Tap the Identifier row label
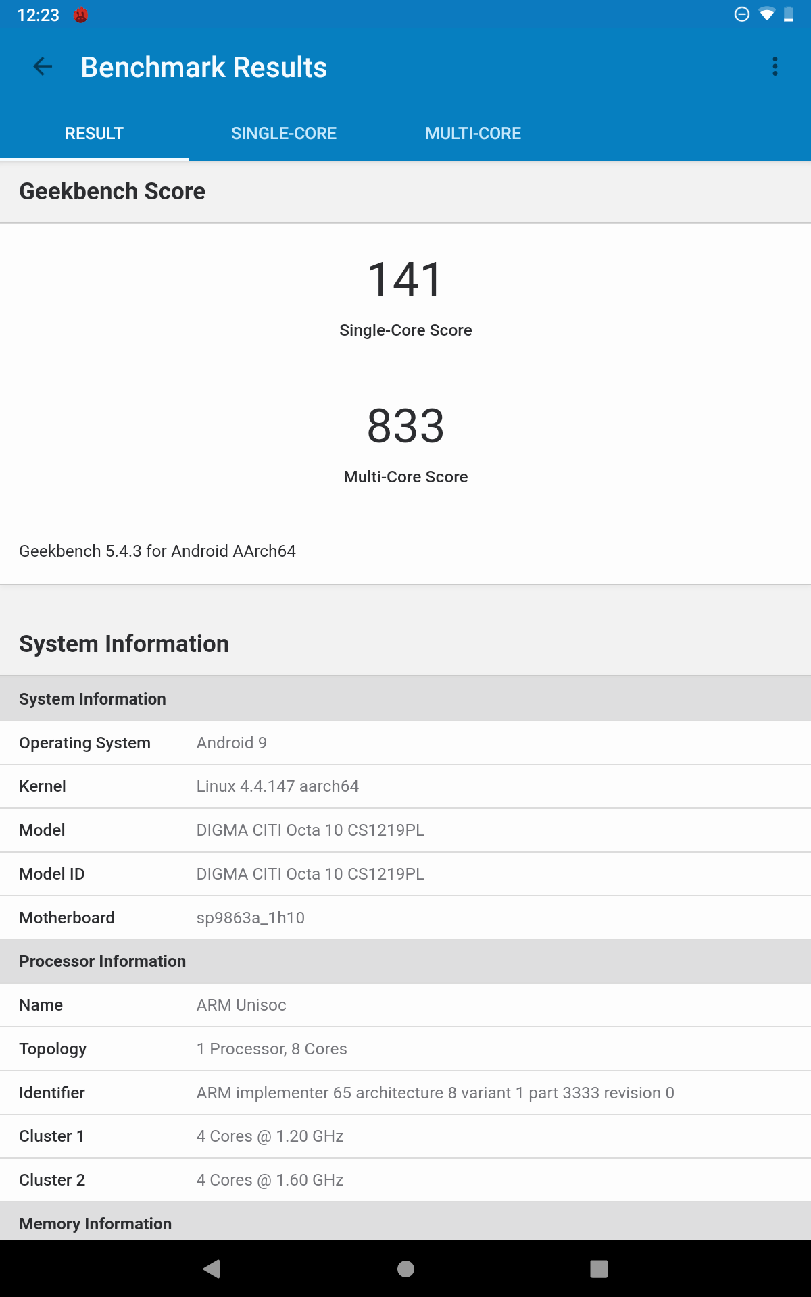 (x=52, y=1093)
